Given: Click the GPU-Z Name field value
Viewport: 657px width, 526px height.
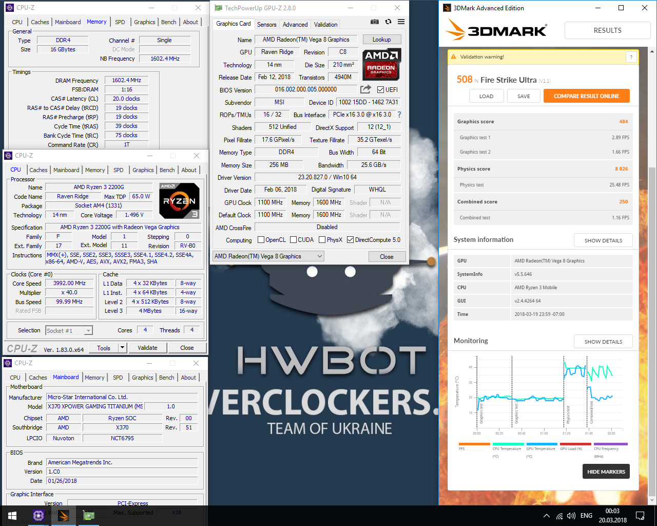Looking at the screenshot, I should (306, 40).
